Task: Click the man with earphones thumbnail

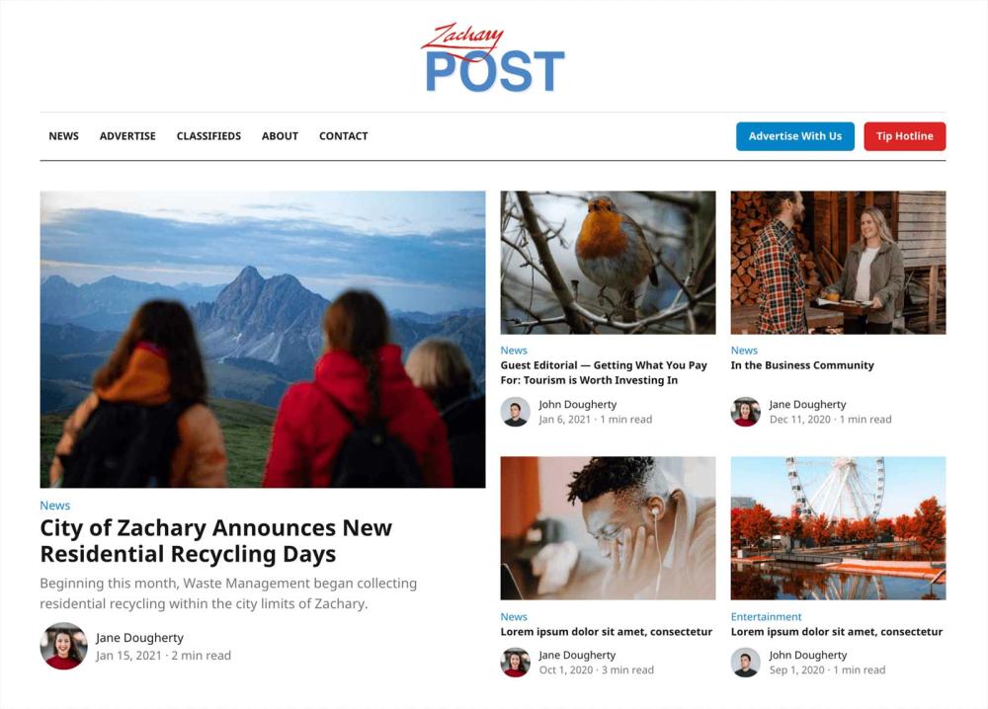Action: pos(608,528)
